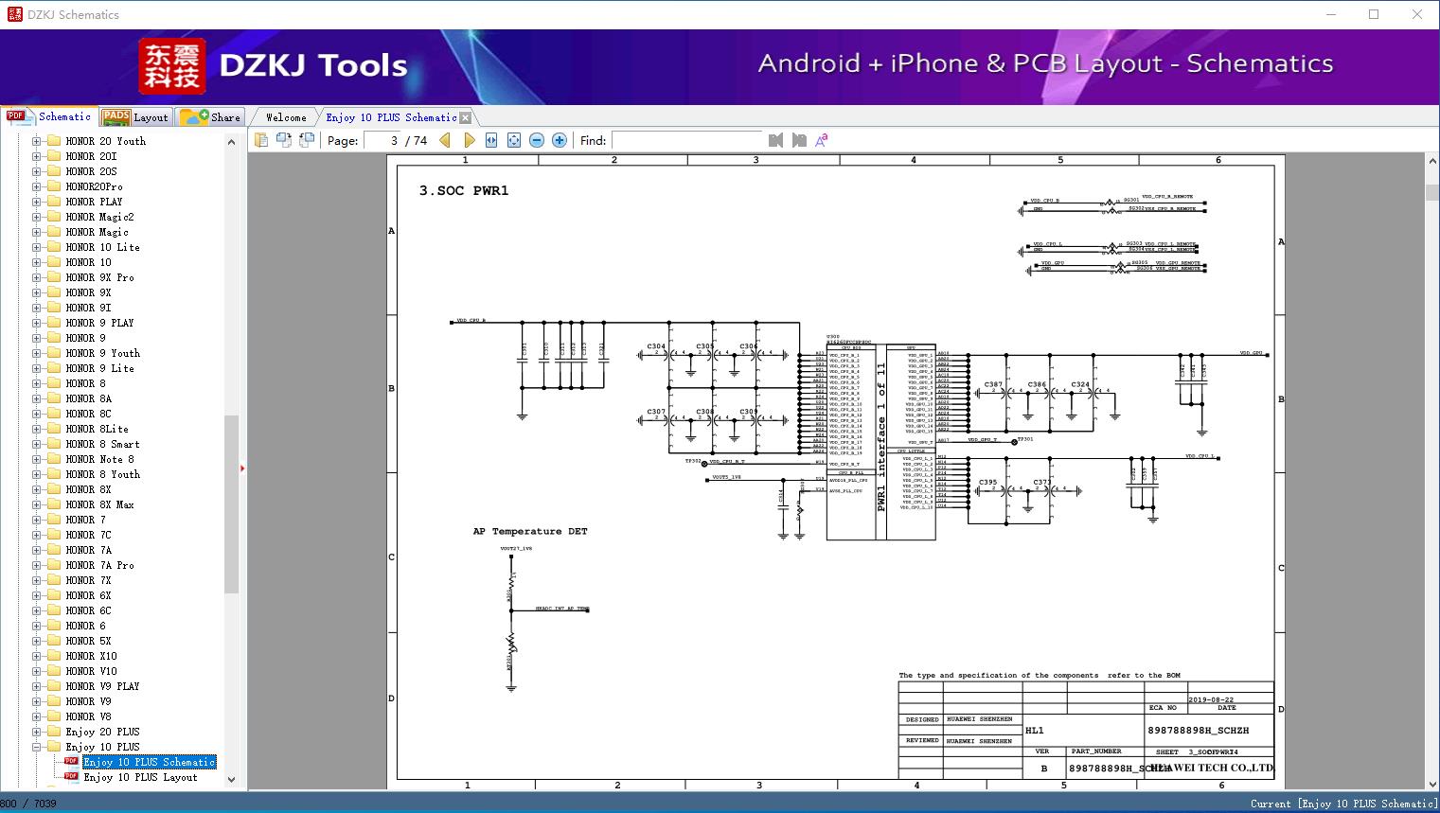Click the Enjoy 20 PLUS folder icon
1440x813 pixels.
click(54, 732)
